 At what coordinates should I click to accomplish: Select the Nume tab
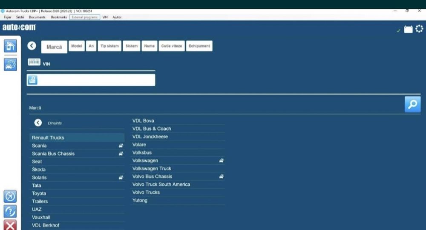(149, 46)
